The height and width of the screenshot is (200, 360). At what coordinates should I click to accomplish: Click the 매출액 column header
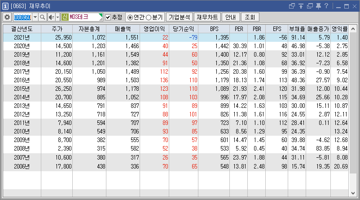pos(123,29)
